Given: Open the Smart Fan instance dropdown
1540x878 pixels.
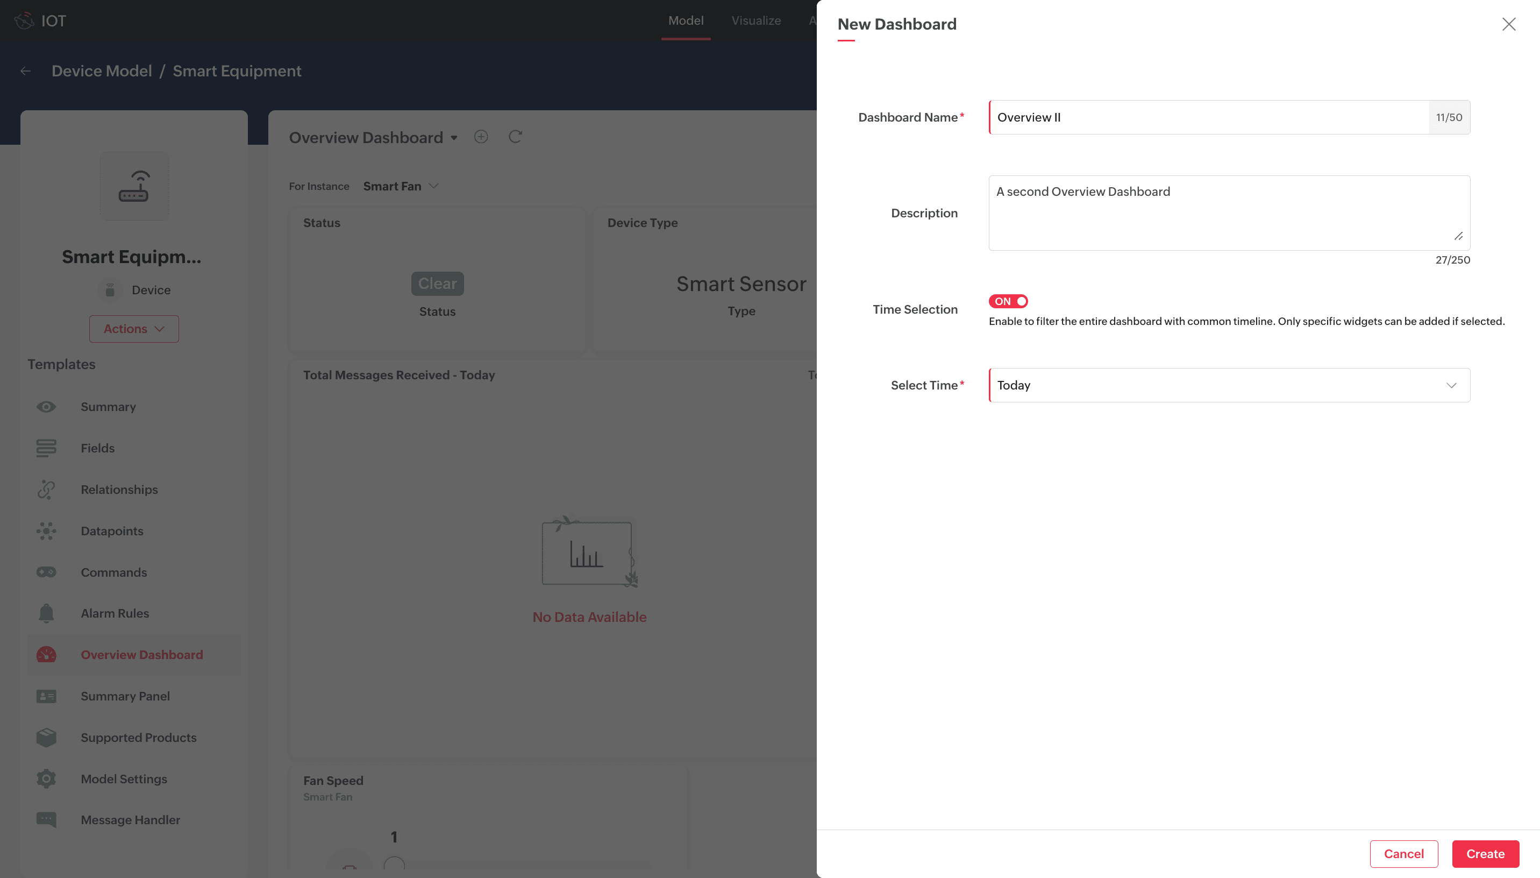Looking at the screenshot, I should (x=401, y=186).
